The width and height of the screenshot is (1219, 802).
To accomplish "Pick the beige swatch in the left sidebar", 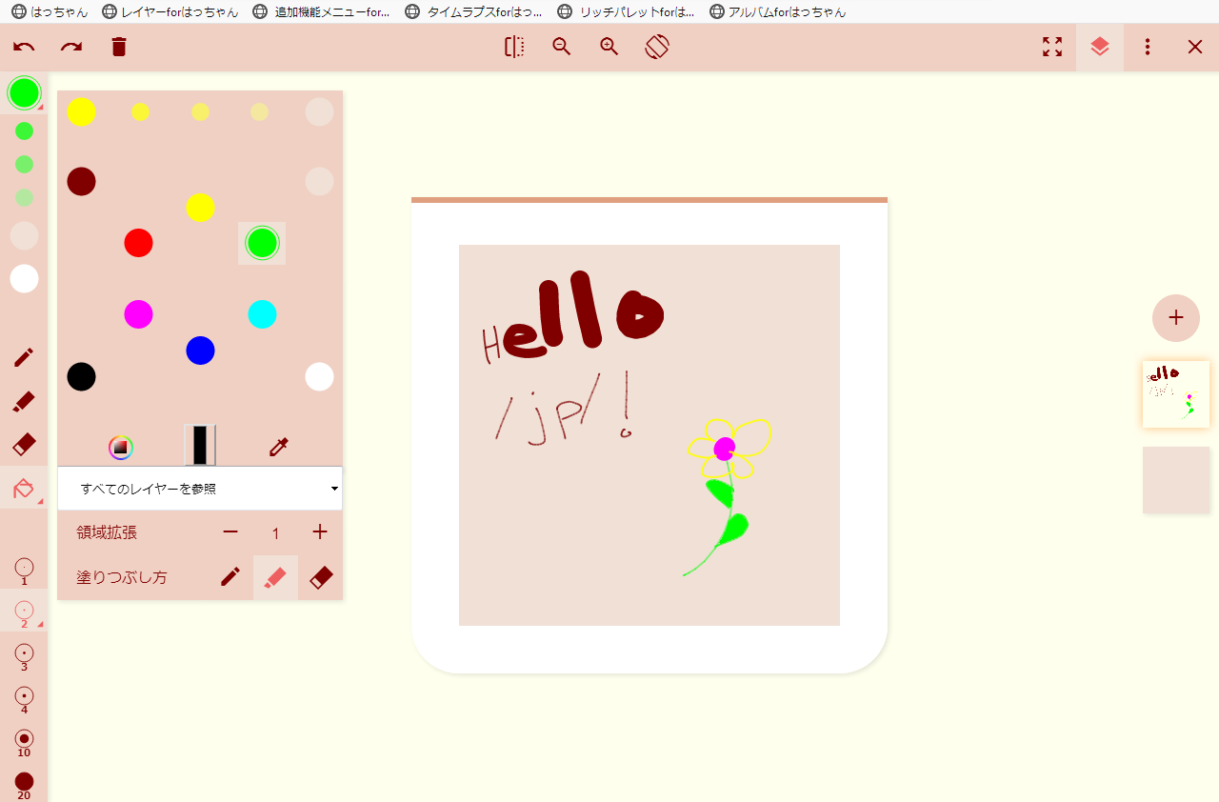I will [x=24, y=235].
